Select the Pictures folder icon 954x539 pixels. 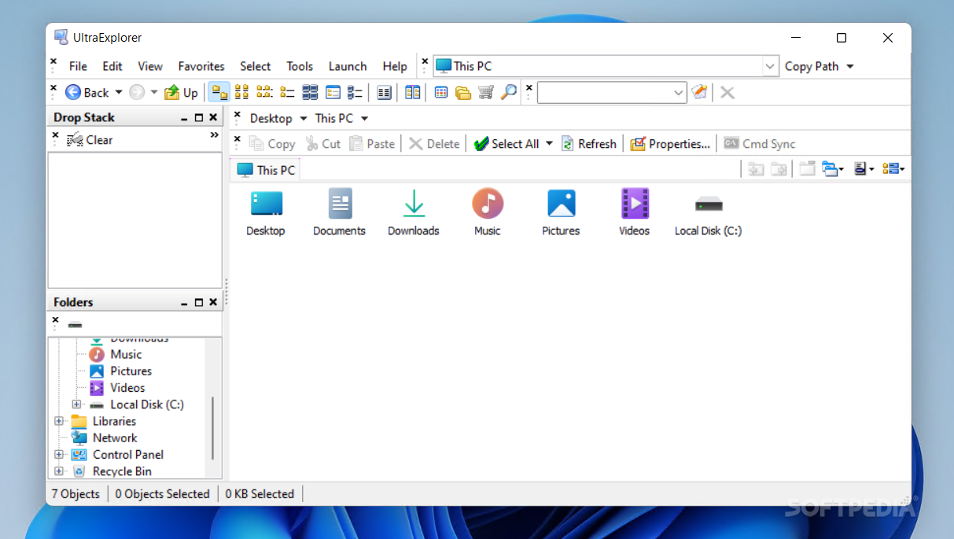[561, 212]
